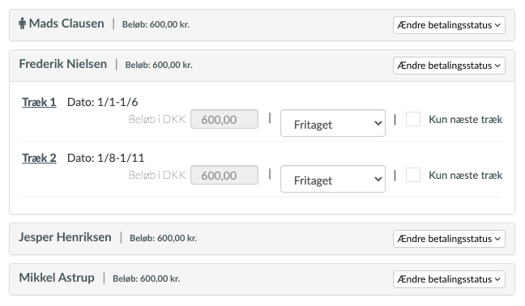This screenshot has width=525, height=306.
Task: Click the Kun næste træk label for Træk 1
Action: (465, 119)
